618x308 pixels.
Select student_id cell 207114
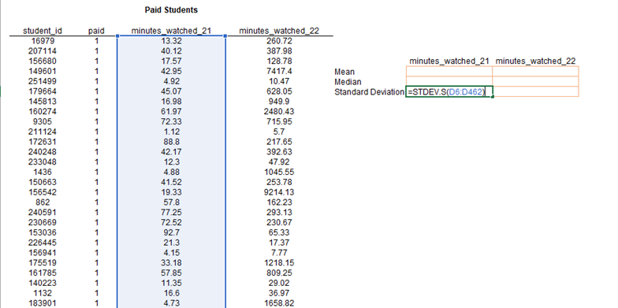tap(43, 50)
